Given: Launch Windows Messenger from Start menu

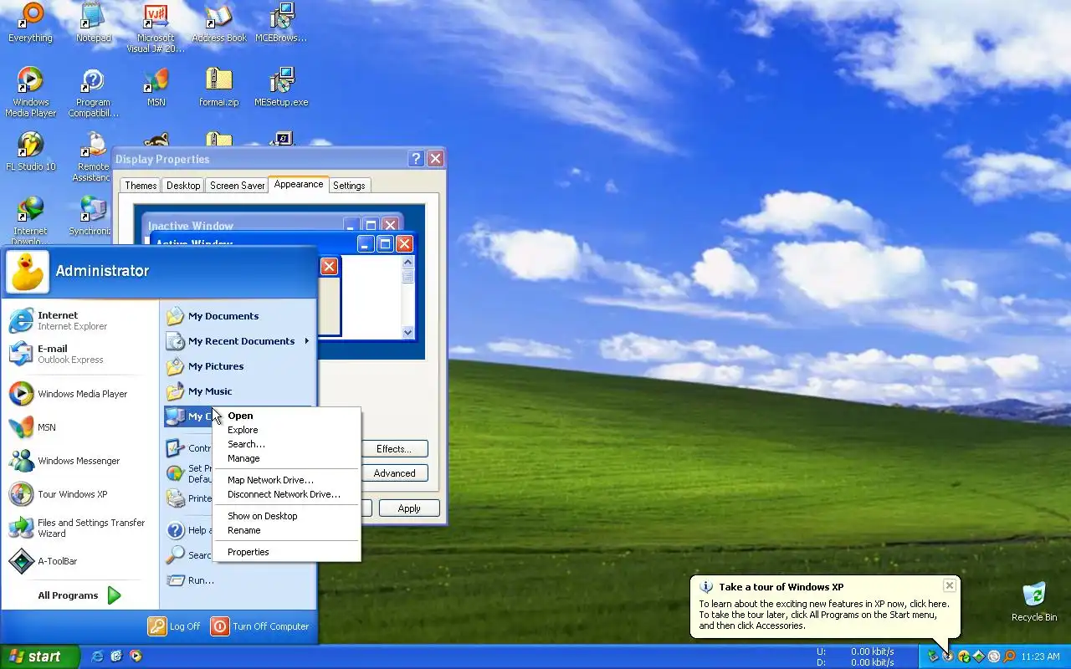Looking at the screenshot, I should click(80, 461).
